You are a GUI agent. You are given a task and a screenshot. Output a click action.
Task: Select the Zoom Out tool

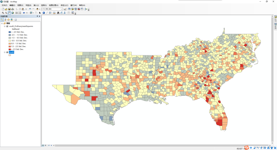coord(6,13)
